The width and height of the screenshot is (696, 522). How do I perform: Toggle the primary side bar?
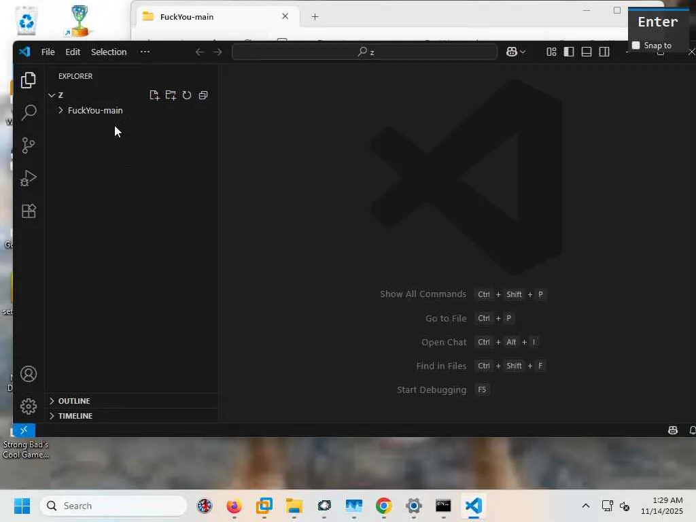pyautogui.click(x=569, y=52)
